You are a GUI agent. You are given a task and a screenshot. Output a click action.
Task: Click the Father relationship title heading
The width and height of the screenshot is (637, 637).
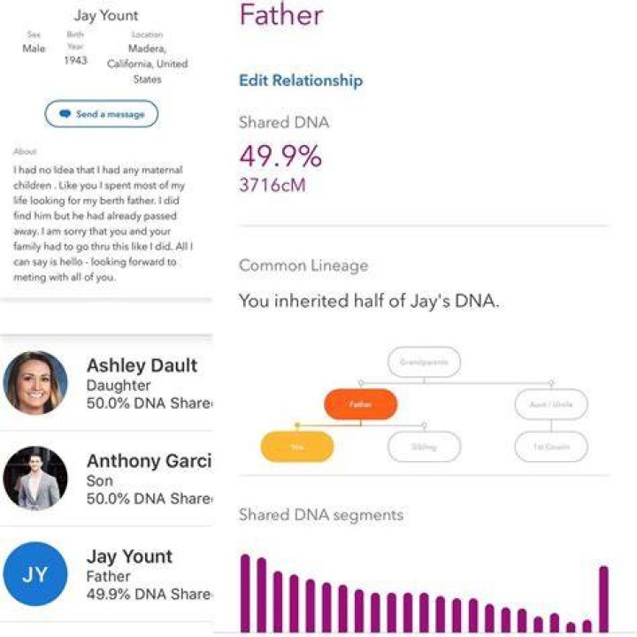281,15
